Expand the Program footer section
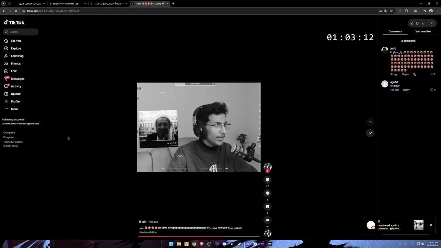The image size is (441, 248). pyautogui.click(x=9, y=137)
